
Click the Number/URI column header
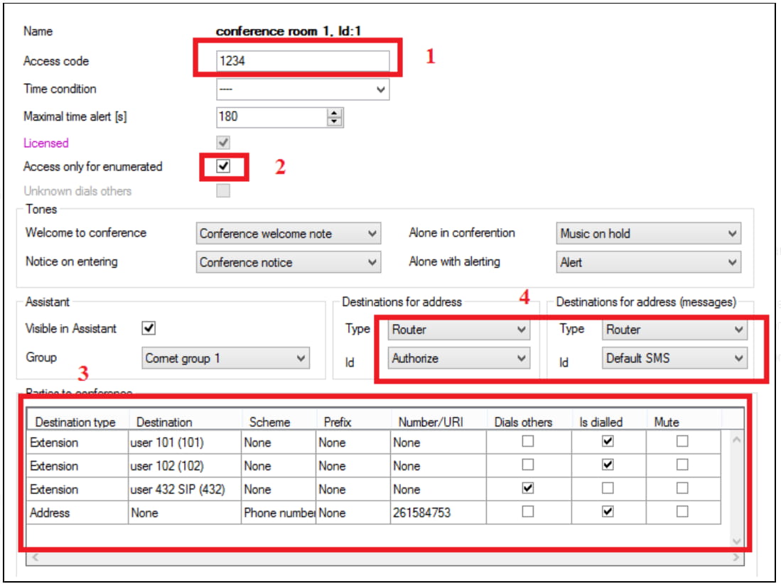pos(438,422)
